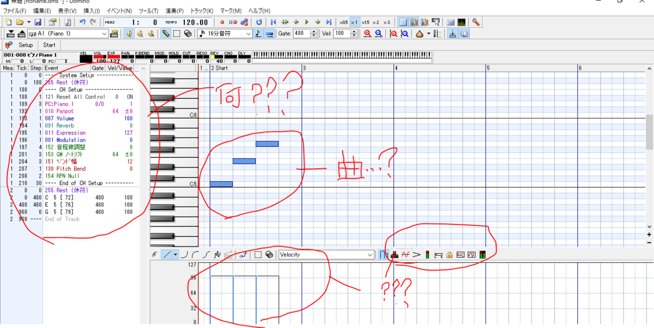Screen dimensions: 654x328
Task: Click vertical zoom in magnifier icon
Action: point(393,34)
